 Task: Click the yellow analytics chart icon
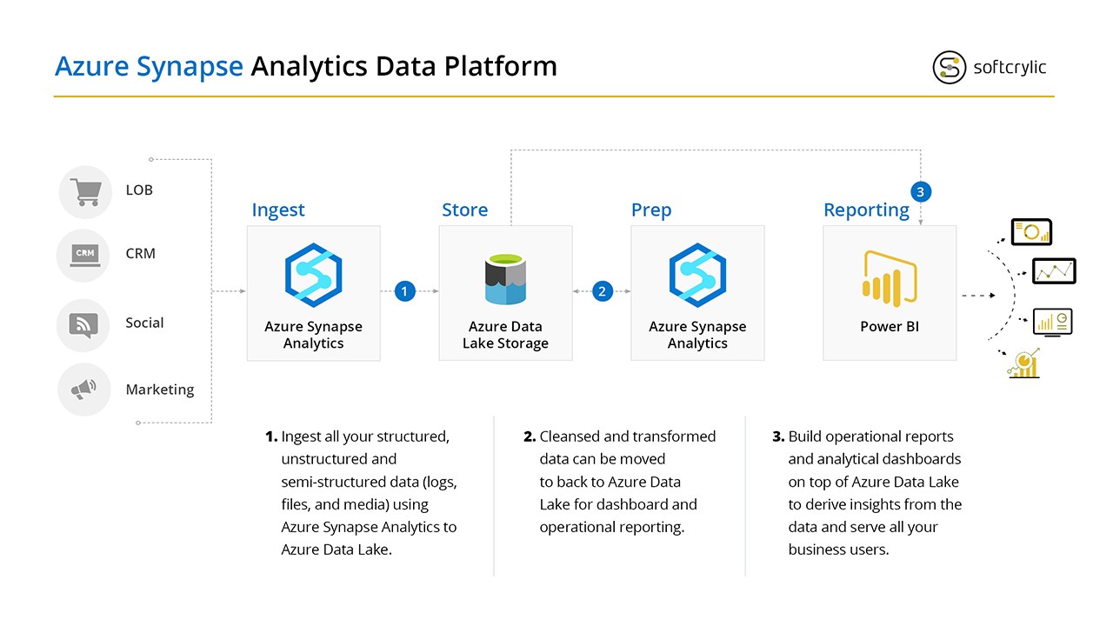tap(1024, 364)
